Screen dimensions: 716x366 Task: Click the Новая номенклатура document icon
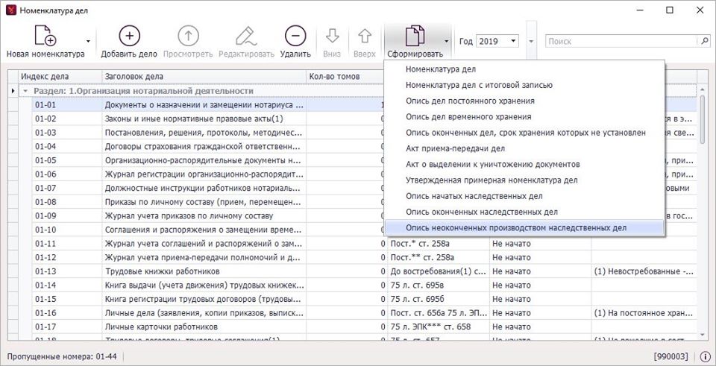coord(45,36)
